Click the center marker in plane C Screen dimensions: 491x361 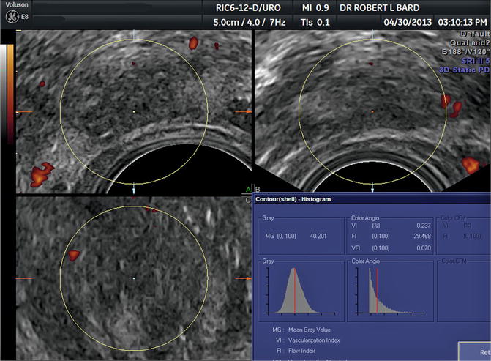[134, 278]
